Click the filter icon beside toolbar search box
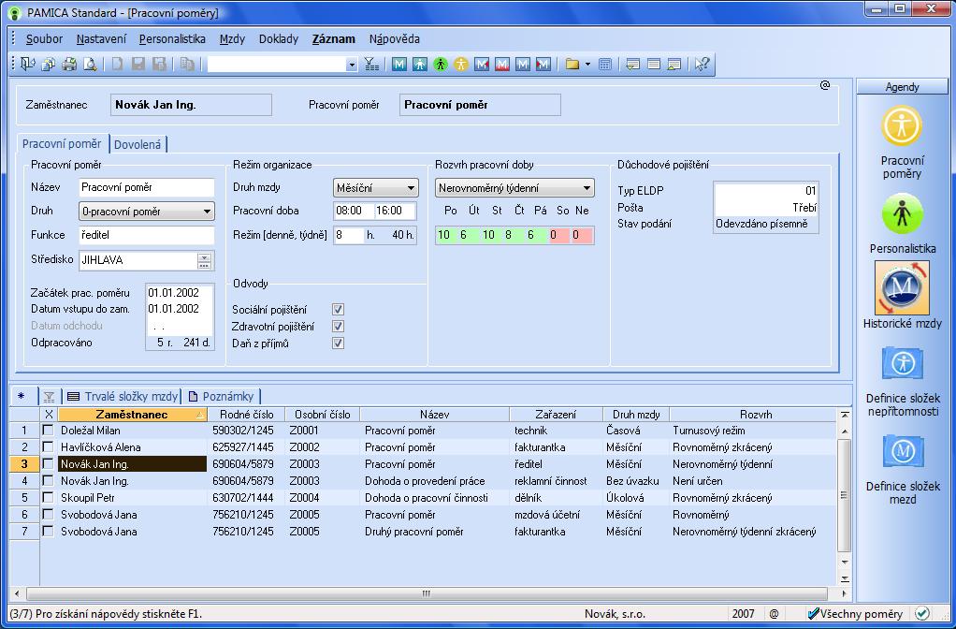956x629 pixels. click(371, 65)
